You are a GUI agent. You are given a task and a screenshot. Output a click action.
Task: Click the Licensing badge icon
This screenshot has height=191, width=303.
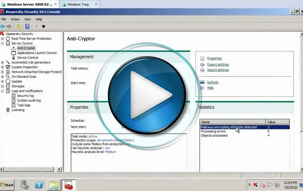click(8, 110)
